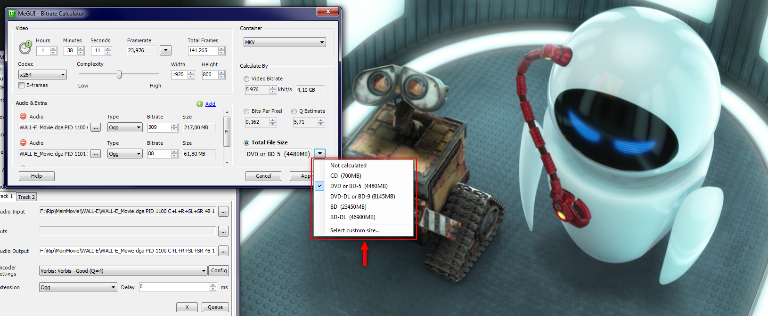
Task: Click the Help button
Action: click(x=37, y=176)
